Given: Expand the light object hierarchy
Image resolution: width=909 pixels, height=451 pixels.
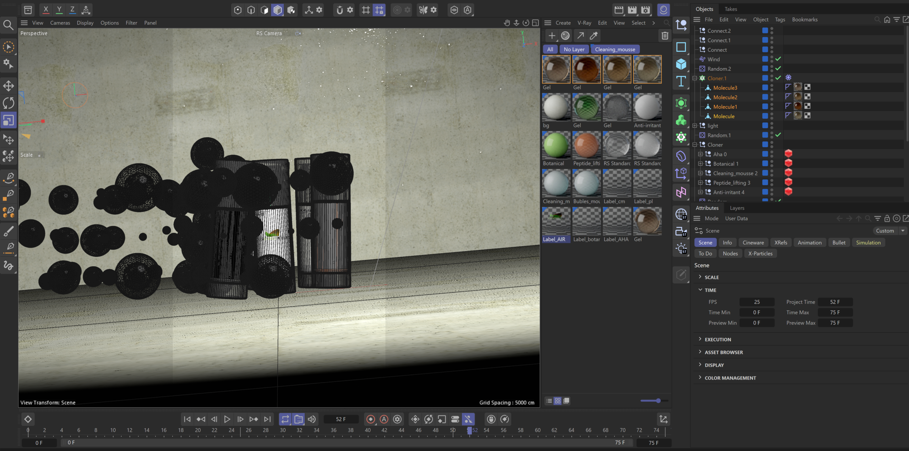Looking at the screenshot, I should (695, 126).
